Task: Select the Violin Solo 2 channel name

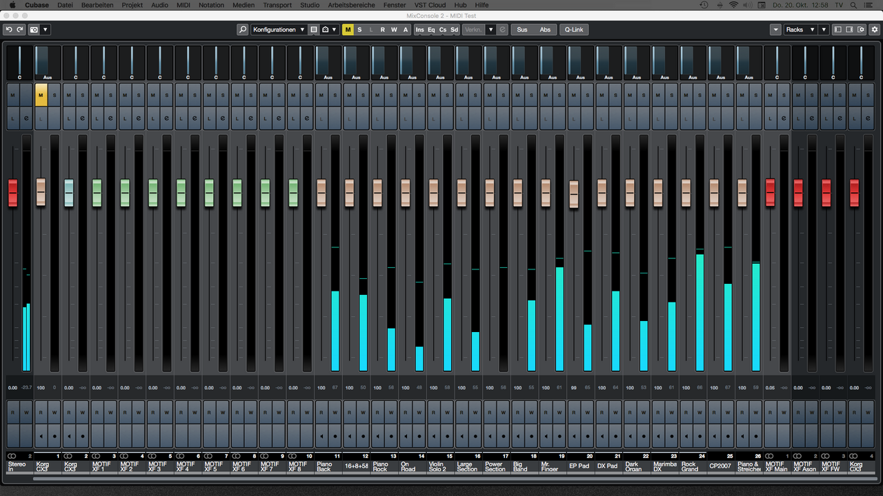Action: [x=439, y=466]
